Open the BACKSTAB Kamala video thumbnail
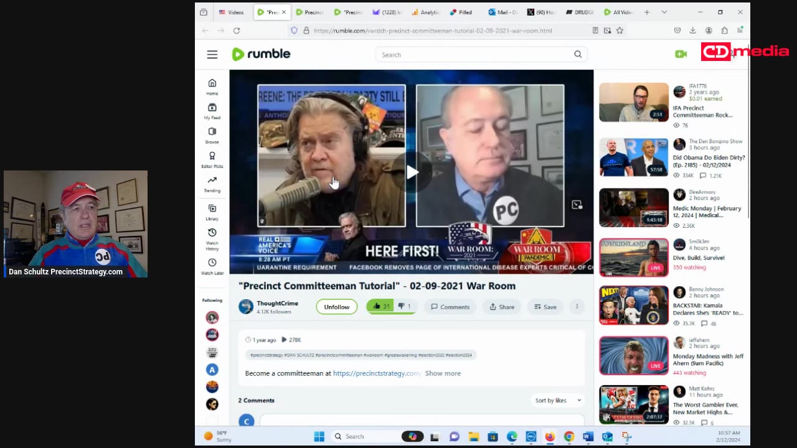Image resolution: width=797 pixels, height=448 pixels. click(x=634, y=306)
